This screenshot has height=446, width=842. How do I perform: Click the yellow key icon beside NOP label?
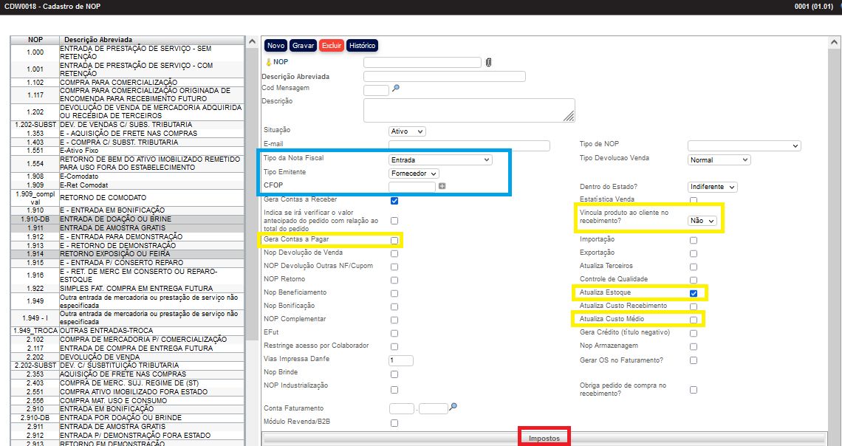pyautogui.click(x=268, y=62)
